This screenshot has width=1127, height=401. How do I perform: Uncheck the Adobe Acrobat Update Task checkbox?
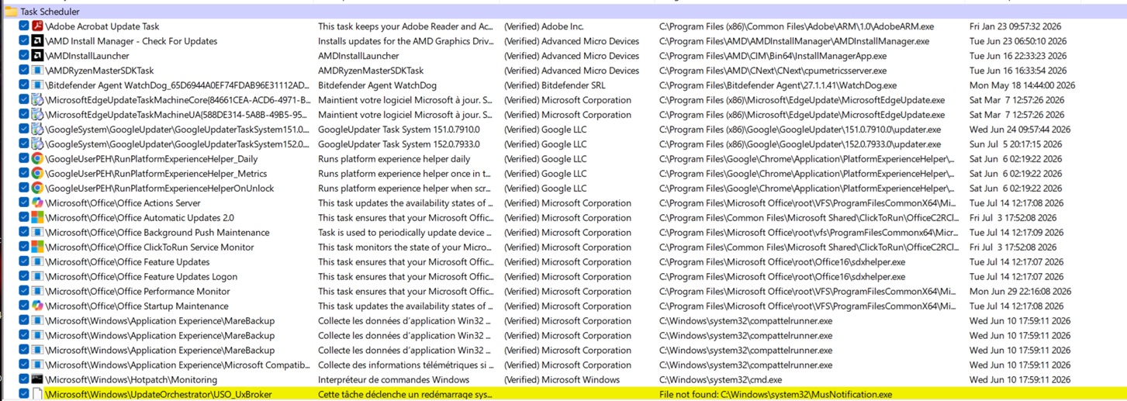click(24, 26)
